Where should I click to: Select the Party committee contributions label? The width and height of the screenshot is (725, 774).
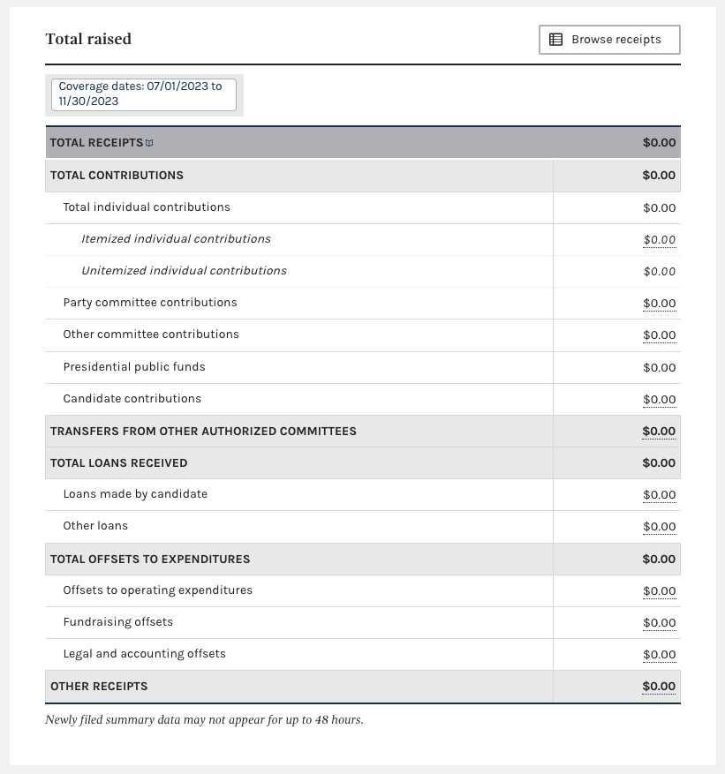150,303
